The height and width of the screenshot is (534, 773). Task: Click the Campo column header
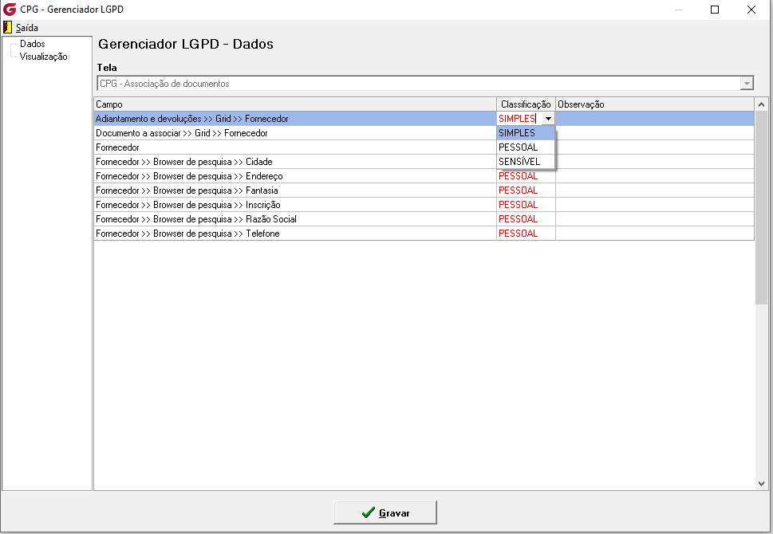(295, 104)
